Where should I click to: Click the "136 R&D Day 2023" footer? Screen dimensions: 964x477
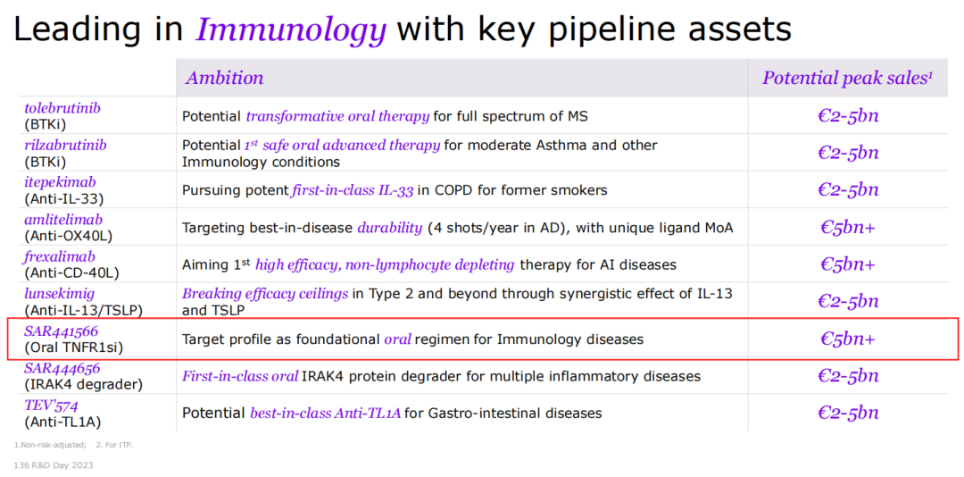click(x=54, y=465)
